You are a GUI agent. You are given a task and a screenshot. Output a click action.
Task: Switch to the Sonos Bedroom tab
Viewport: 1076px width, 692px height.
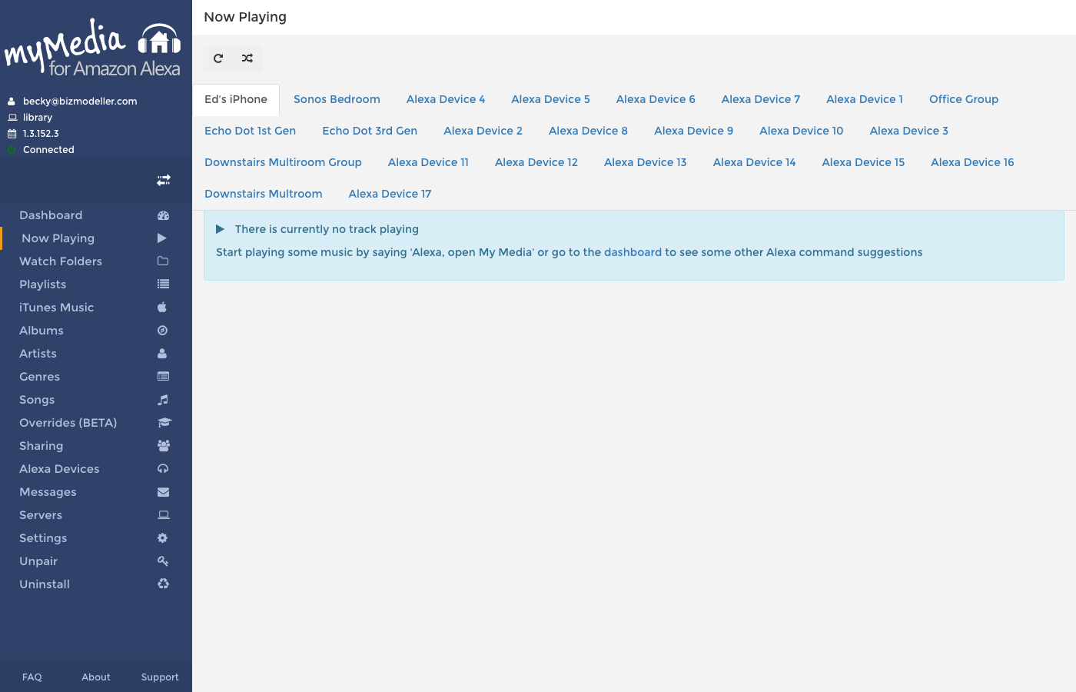coord(337,99)
